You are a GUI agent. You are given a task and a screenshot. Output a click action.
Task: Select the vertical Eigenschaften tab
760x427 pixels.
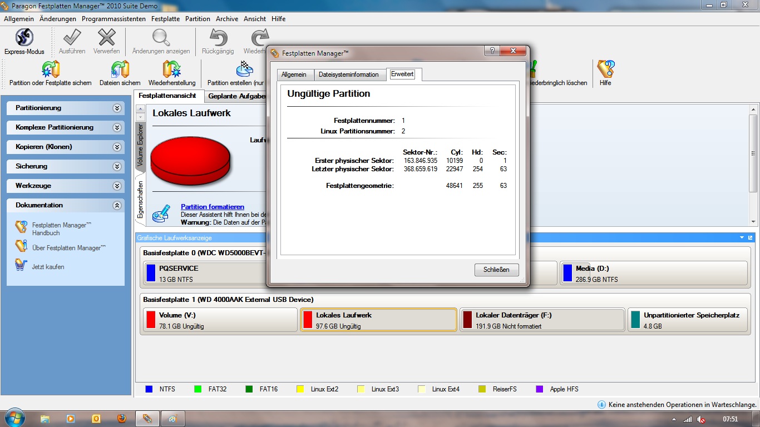pos(140,200)
